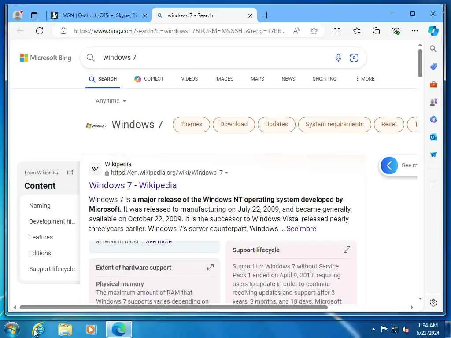451x338 pixels.
Task: Open Any time filter dropdown
Action: pos(111,101)
